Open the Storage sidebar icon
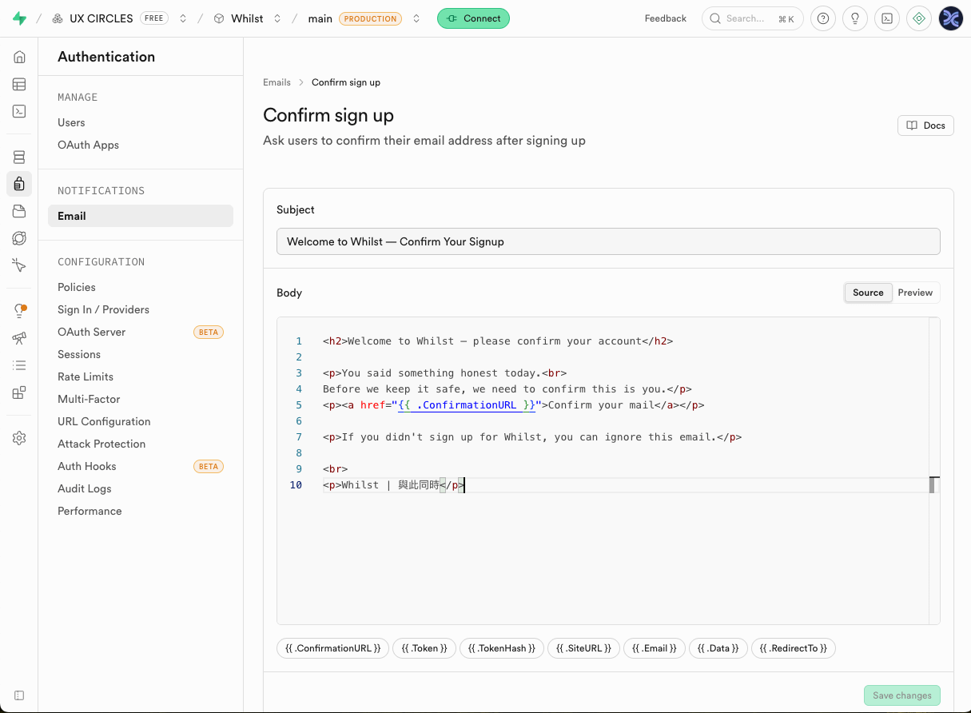 point(19,211)
